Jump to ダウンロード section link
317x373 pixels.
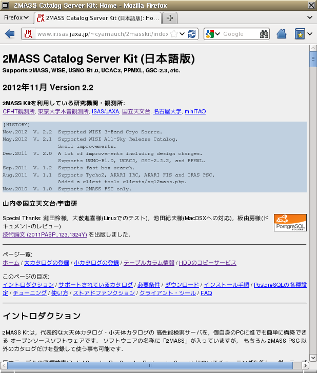pyautogui.click(x=182, y=285)
